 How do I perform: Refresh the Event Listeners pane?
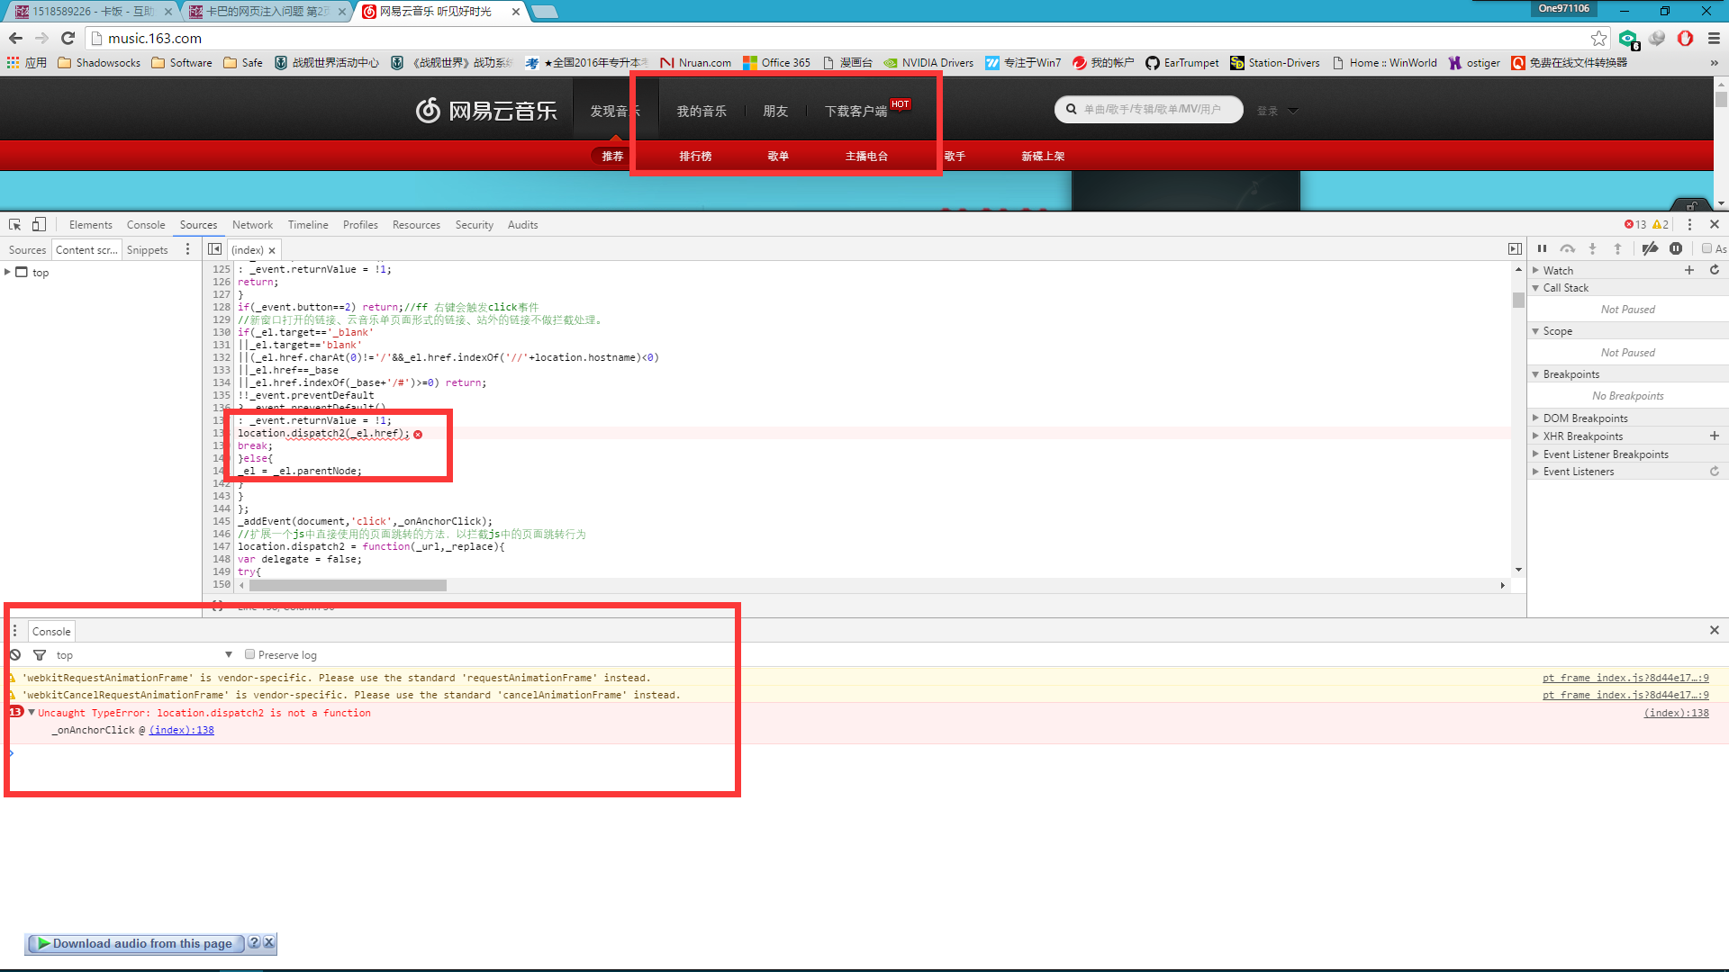(x=1715, y=472)
